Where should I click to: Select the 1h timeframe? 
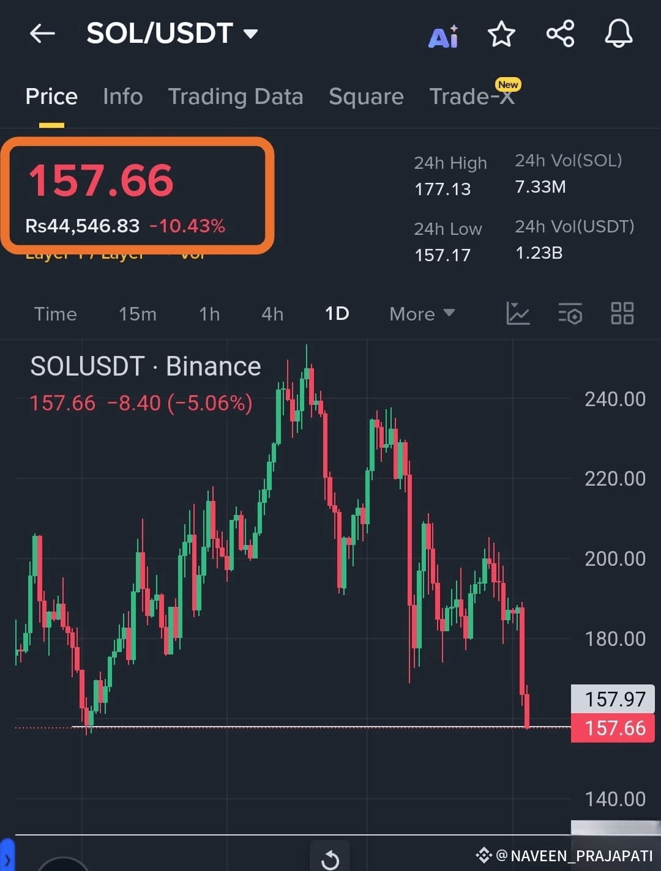[209, 314]
